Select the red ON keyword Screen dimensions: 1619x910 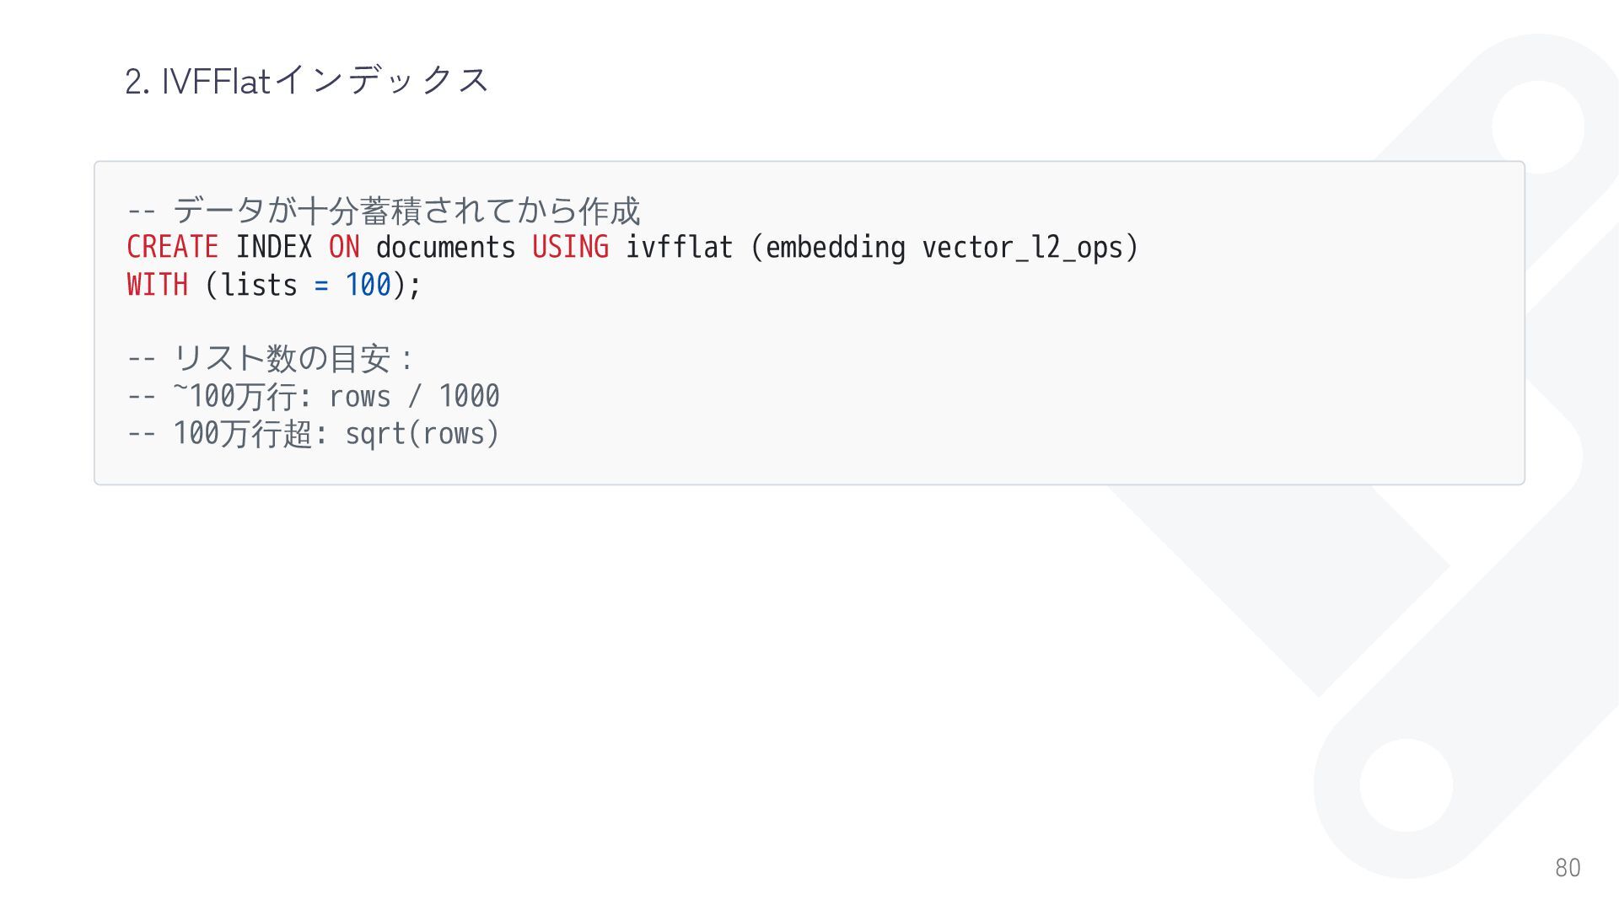(344, 248)
